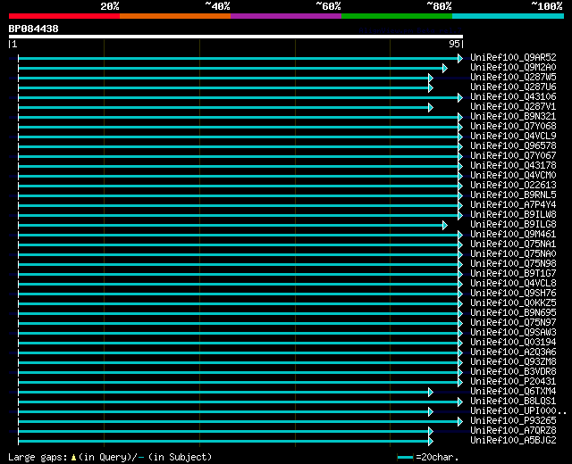Click the UniRef100_Q9M2A0 hit label

(513, 68)
